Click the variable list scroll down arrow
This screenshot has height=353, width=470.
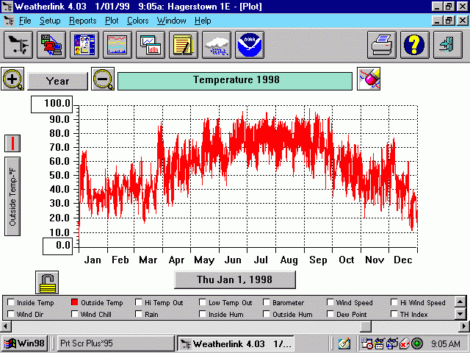tap(460, 314)
